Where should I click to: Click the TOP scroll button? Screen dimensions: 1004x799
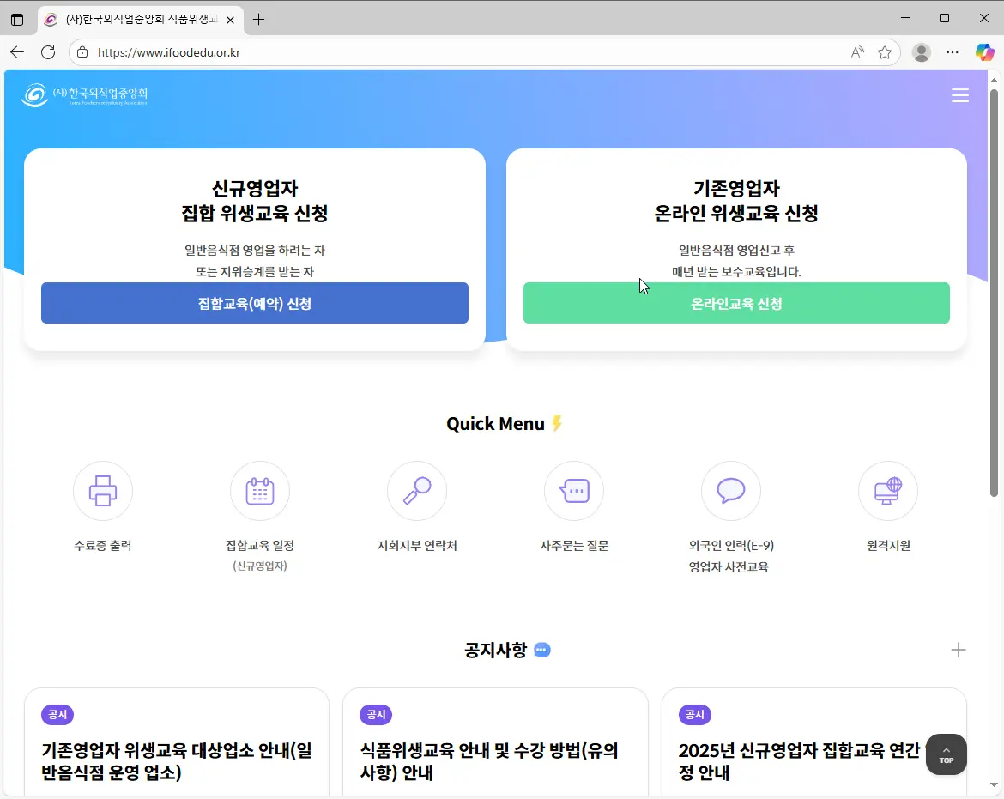coord(946,754)
